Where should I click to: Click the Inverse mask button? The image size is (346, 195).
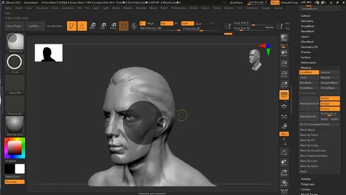click(330, 72)
